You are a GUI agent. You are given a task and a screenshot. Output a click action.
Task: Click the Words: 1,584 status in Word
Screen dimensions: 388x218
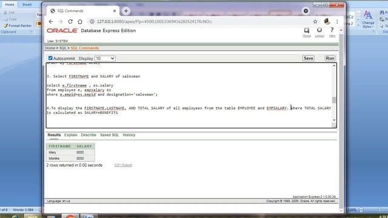(23, 210)
